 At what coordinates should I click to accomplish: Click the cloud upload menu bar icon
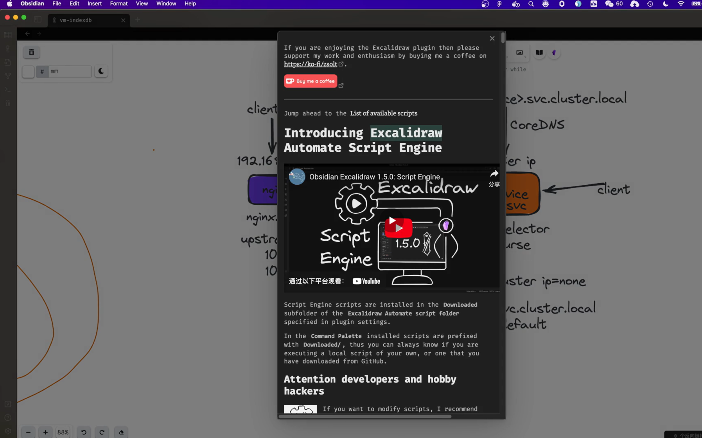(634, 4)
